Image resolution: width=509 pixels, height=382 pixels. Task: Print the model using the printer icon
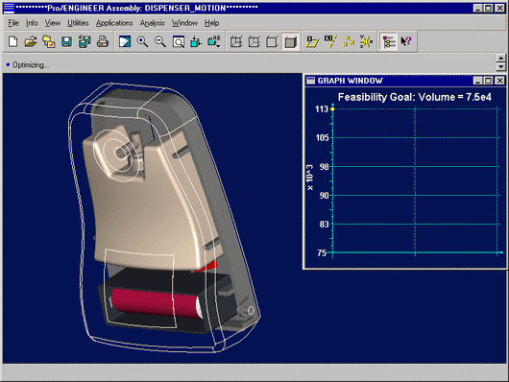(103, 41)
